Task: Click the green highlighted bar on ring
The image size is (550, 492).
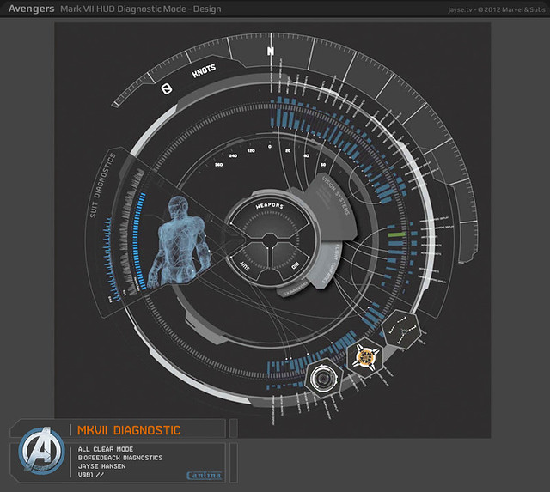Action: [x=395, y=234]
